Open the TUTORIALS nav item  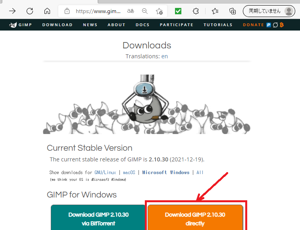(x=218, y=25)
